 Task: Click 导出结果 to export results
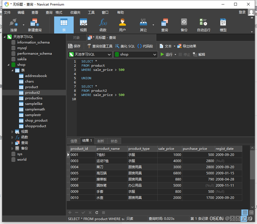point(187,46)
